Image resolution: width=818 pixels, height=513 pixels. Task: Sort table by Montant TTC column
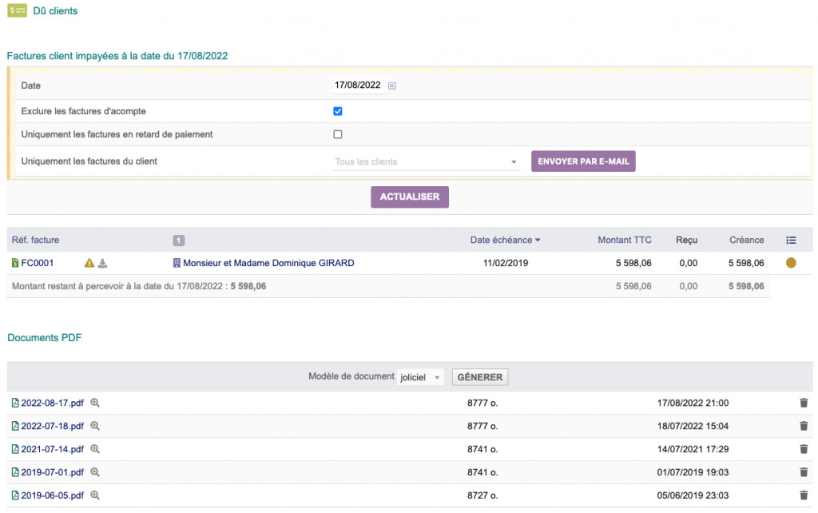click(624, 240)
